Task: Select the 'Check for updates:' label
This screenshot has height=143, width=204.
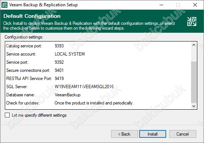Action: [23, 103]
